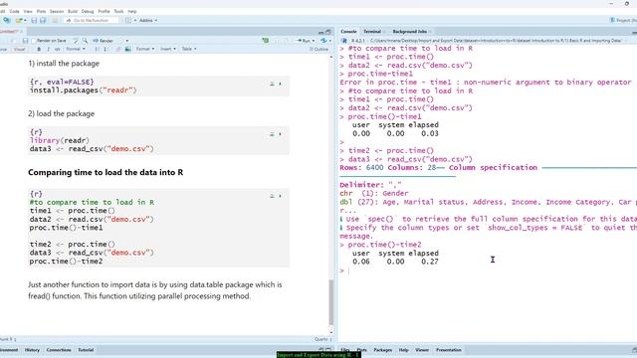This screenshot has width=637, height=358.
Task: Open the Build menu
Action: (73, 11)
